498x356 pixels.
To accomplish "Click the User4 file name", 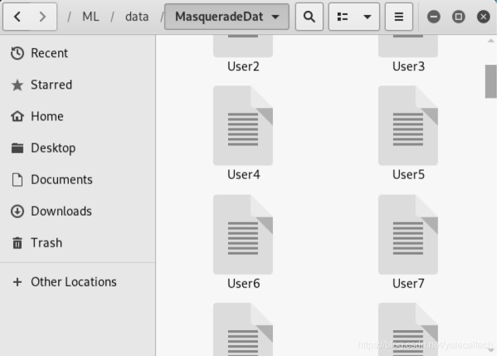I will click(244, 174).
